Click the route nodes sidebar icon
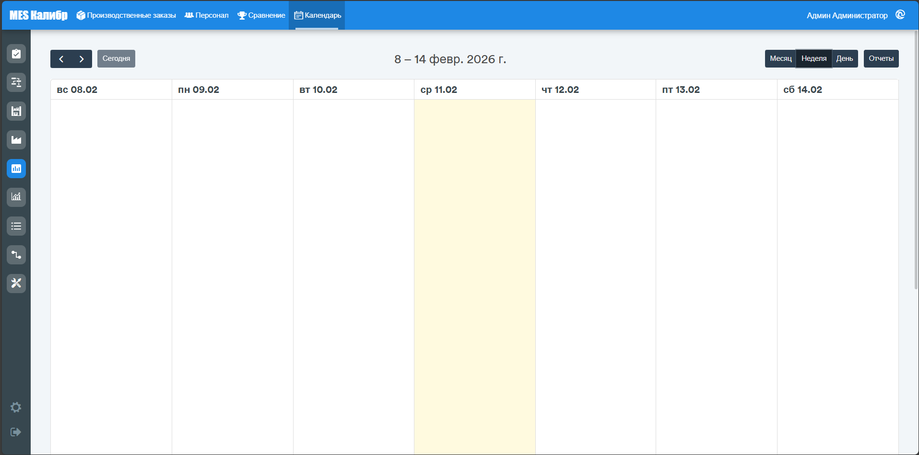 (16, 255)
